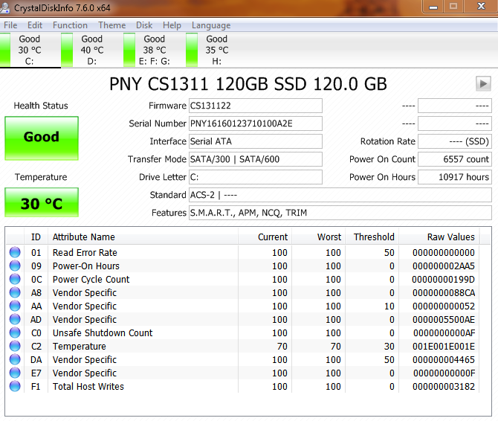498x421 pixels.
Task: Select the Total Host Writes attribute text
Action: click(88, 386)
